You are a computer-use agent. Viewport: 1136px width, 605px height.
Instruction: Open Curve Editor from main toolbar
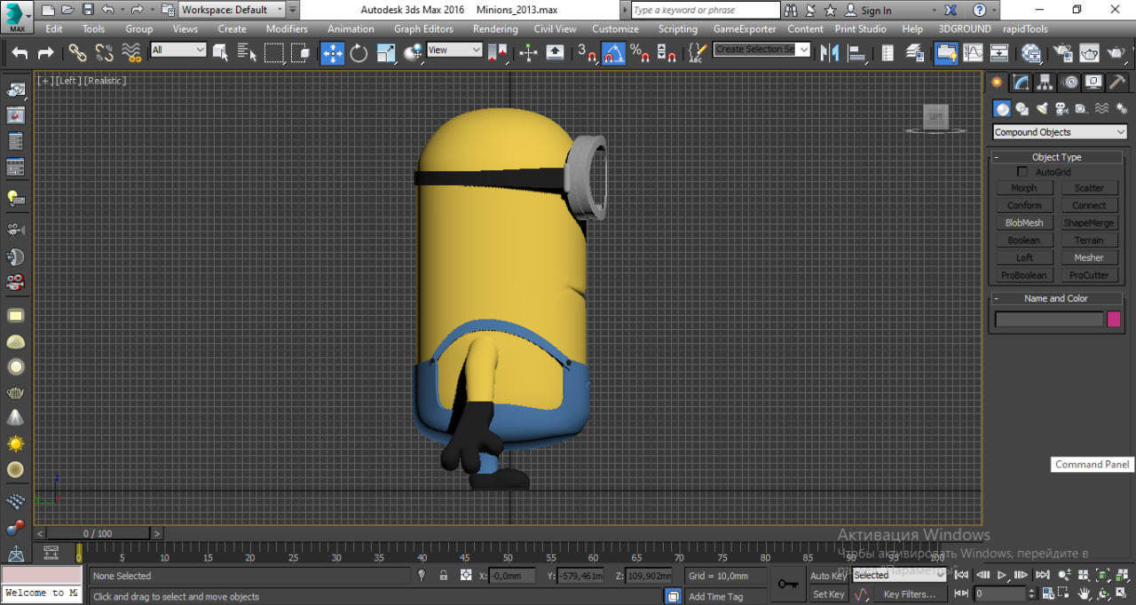tap(973, 53)
